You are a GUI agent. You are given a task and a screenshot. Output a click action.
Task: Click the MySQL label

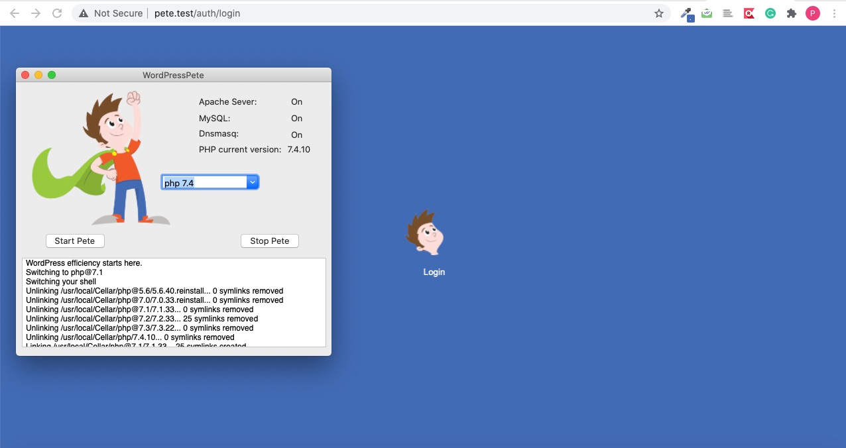(x=214, y=119)
